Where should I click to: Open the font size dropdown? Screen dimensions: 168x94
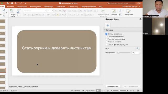tap(52, 11)
